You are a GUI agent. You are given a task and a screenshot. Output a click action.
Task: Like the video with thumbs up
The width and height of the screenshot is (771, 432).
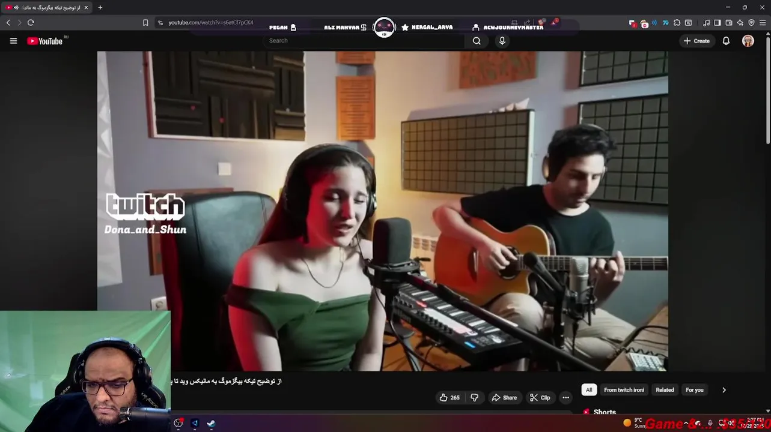pos(449,397)
